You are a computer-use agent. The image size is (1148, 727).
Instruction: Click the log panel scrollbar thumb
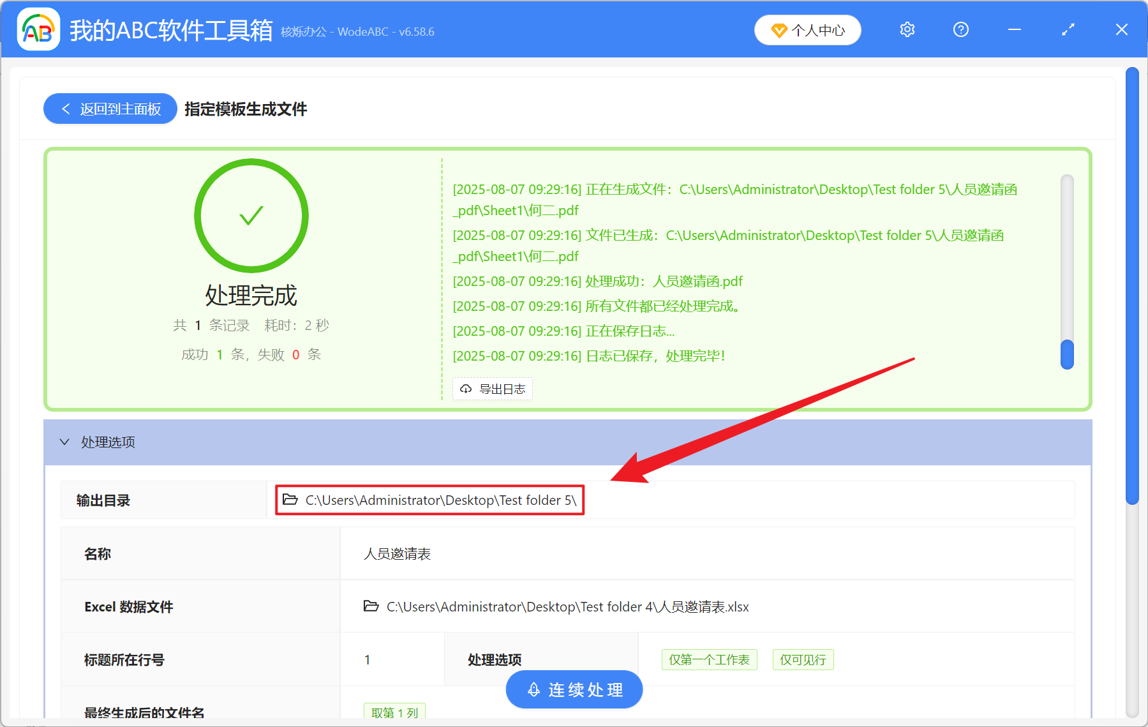click(x=1066, y=356)
